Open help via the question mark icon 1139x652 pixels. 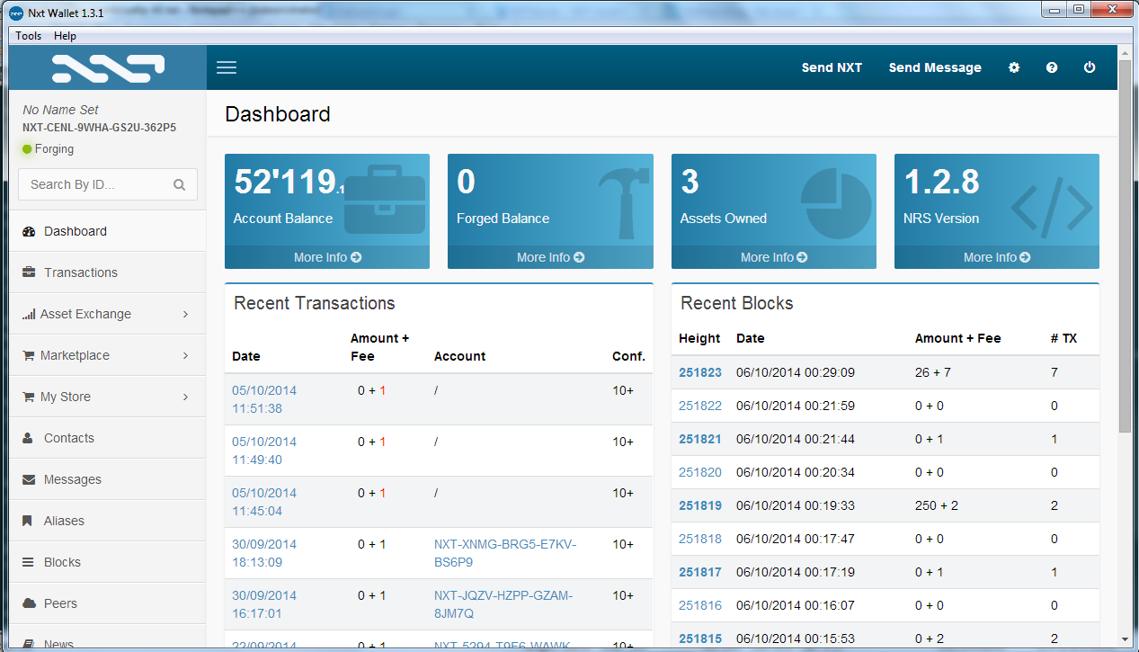coord(1052,67)
